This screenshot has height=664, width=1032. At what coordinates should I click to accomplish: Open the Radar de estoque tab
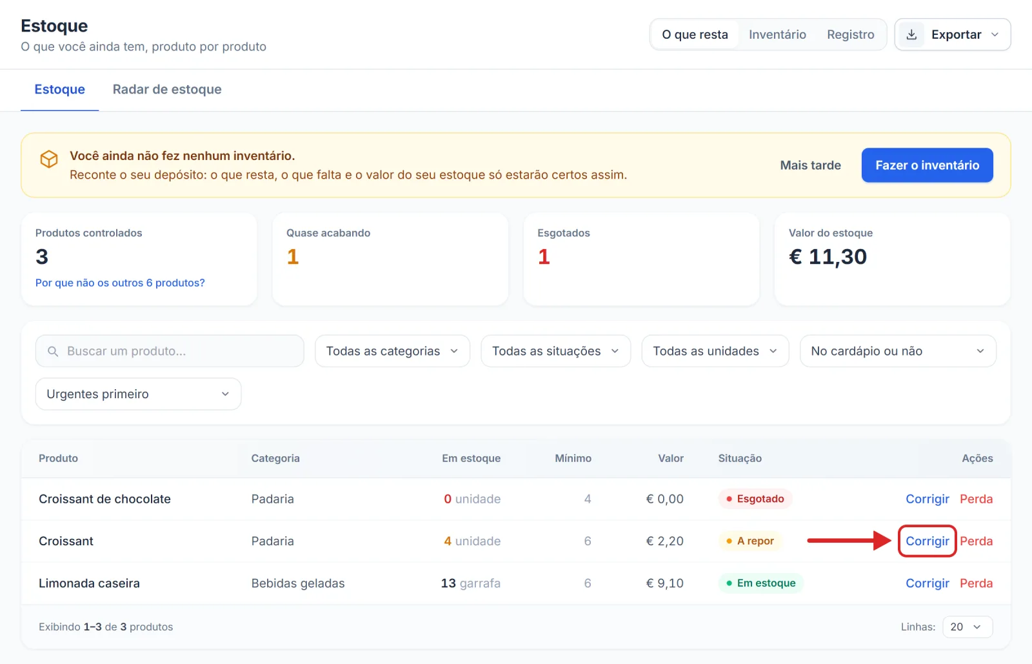click(167, 90)
